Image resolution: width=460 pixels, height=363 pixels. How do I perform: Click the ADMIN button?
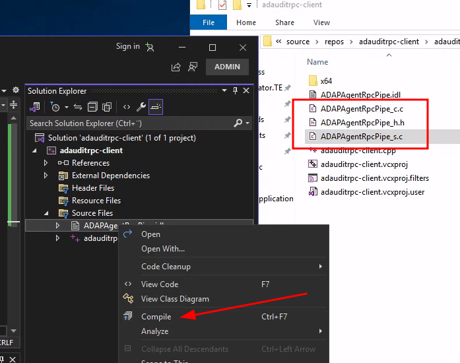pos(227,67)
